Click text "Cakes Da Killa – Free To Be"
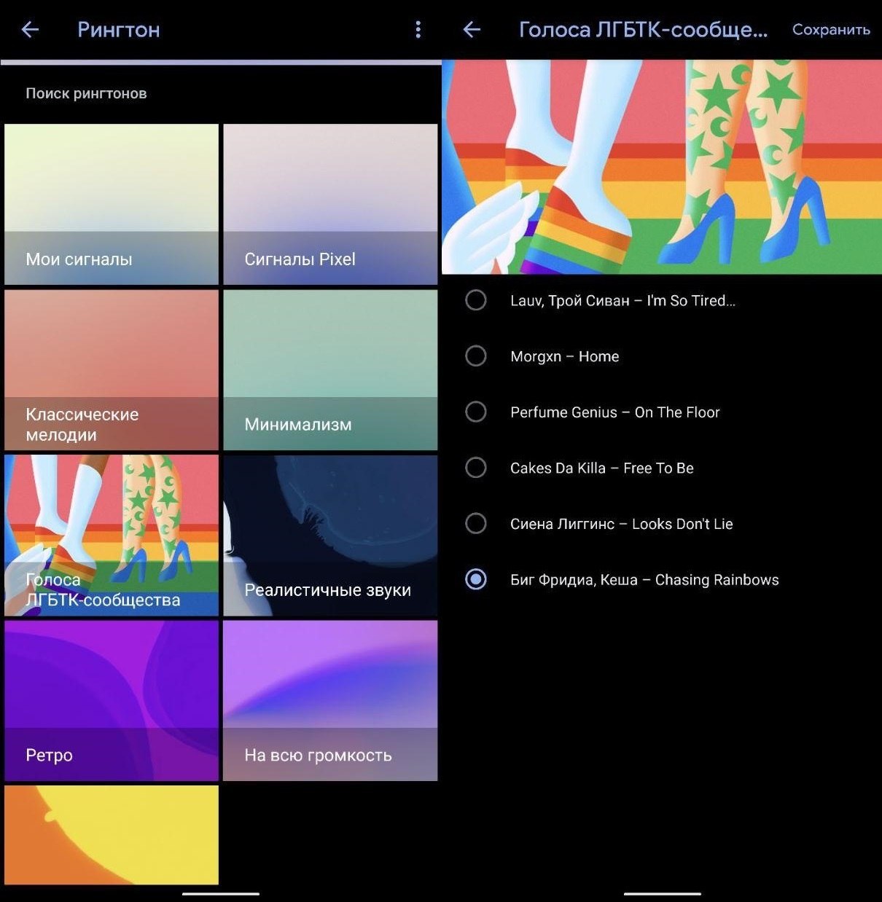 602,468
